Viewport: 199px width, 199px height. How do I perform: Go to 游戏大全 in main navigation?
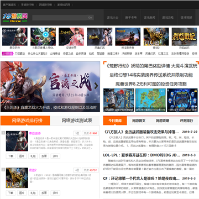[113, 18]
